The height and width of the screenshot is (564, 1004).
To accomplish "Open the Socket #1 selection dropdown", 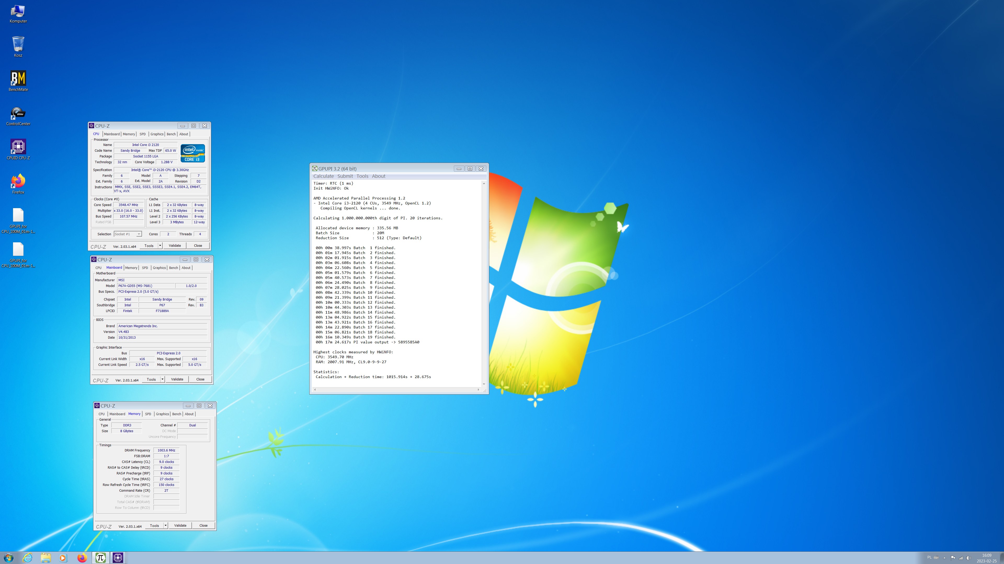I will click(127, 234).
